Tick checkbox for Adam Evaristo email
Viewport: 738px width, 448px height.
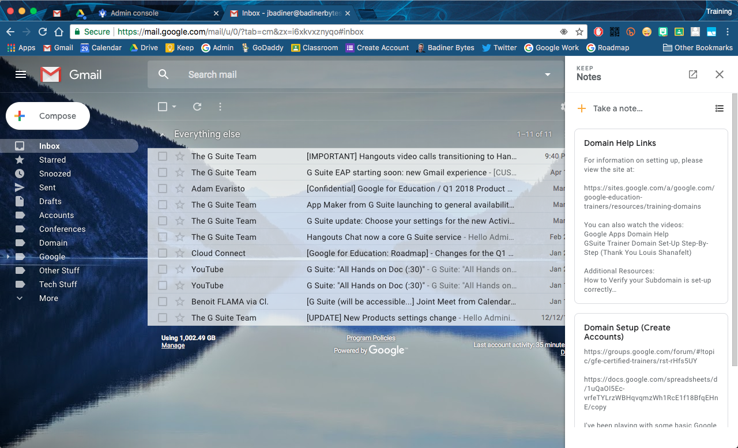tap(163, 189)
